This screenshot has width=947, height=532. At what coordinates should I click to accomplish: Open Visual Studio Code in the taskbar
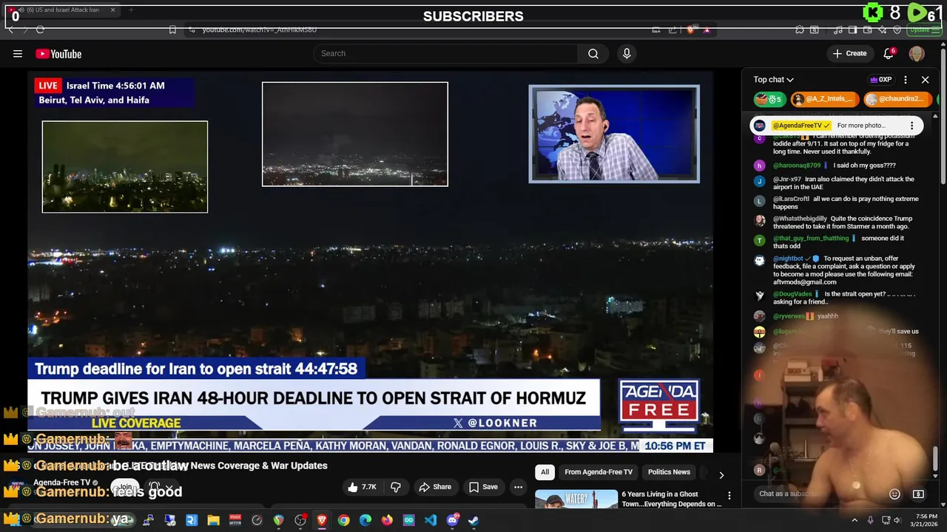[x=431, y=520]
